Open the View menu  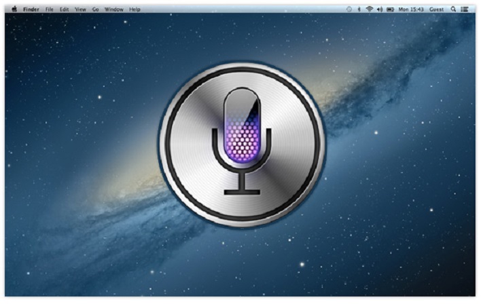[x=80, y=9]
